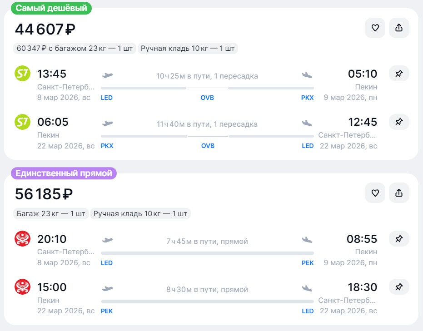This screenshot has width=423, height=331.
Task: Open the Единственный прямой badge
Action: point(64,173)
